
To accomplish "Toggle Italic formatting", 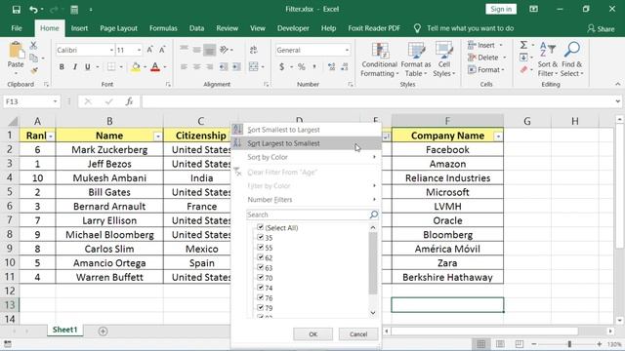I will (74, 67).
